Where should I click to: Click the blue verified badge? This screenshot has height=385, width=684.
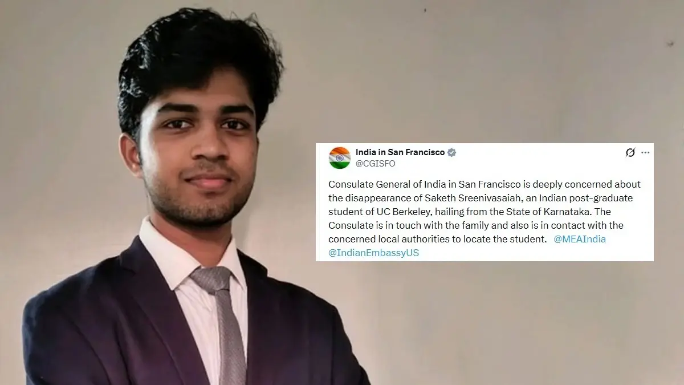451,152
